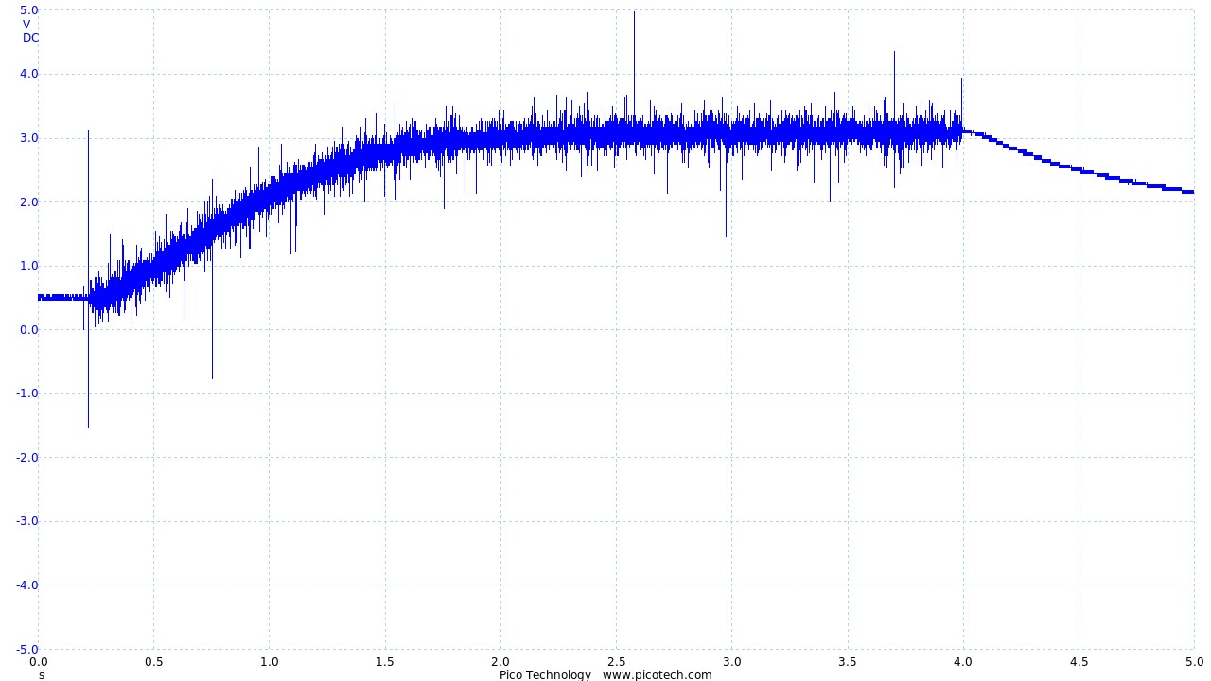This screenshot has width=1211, height=681.
Task: Pick the 3.5 tick on the time axis
Action: 847,662
